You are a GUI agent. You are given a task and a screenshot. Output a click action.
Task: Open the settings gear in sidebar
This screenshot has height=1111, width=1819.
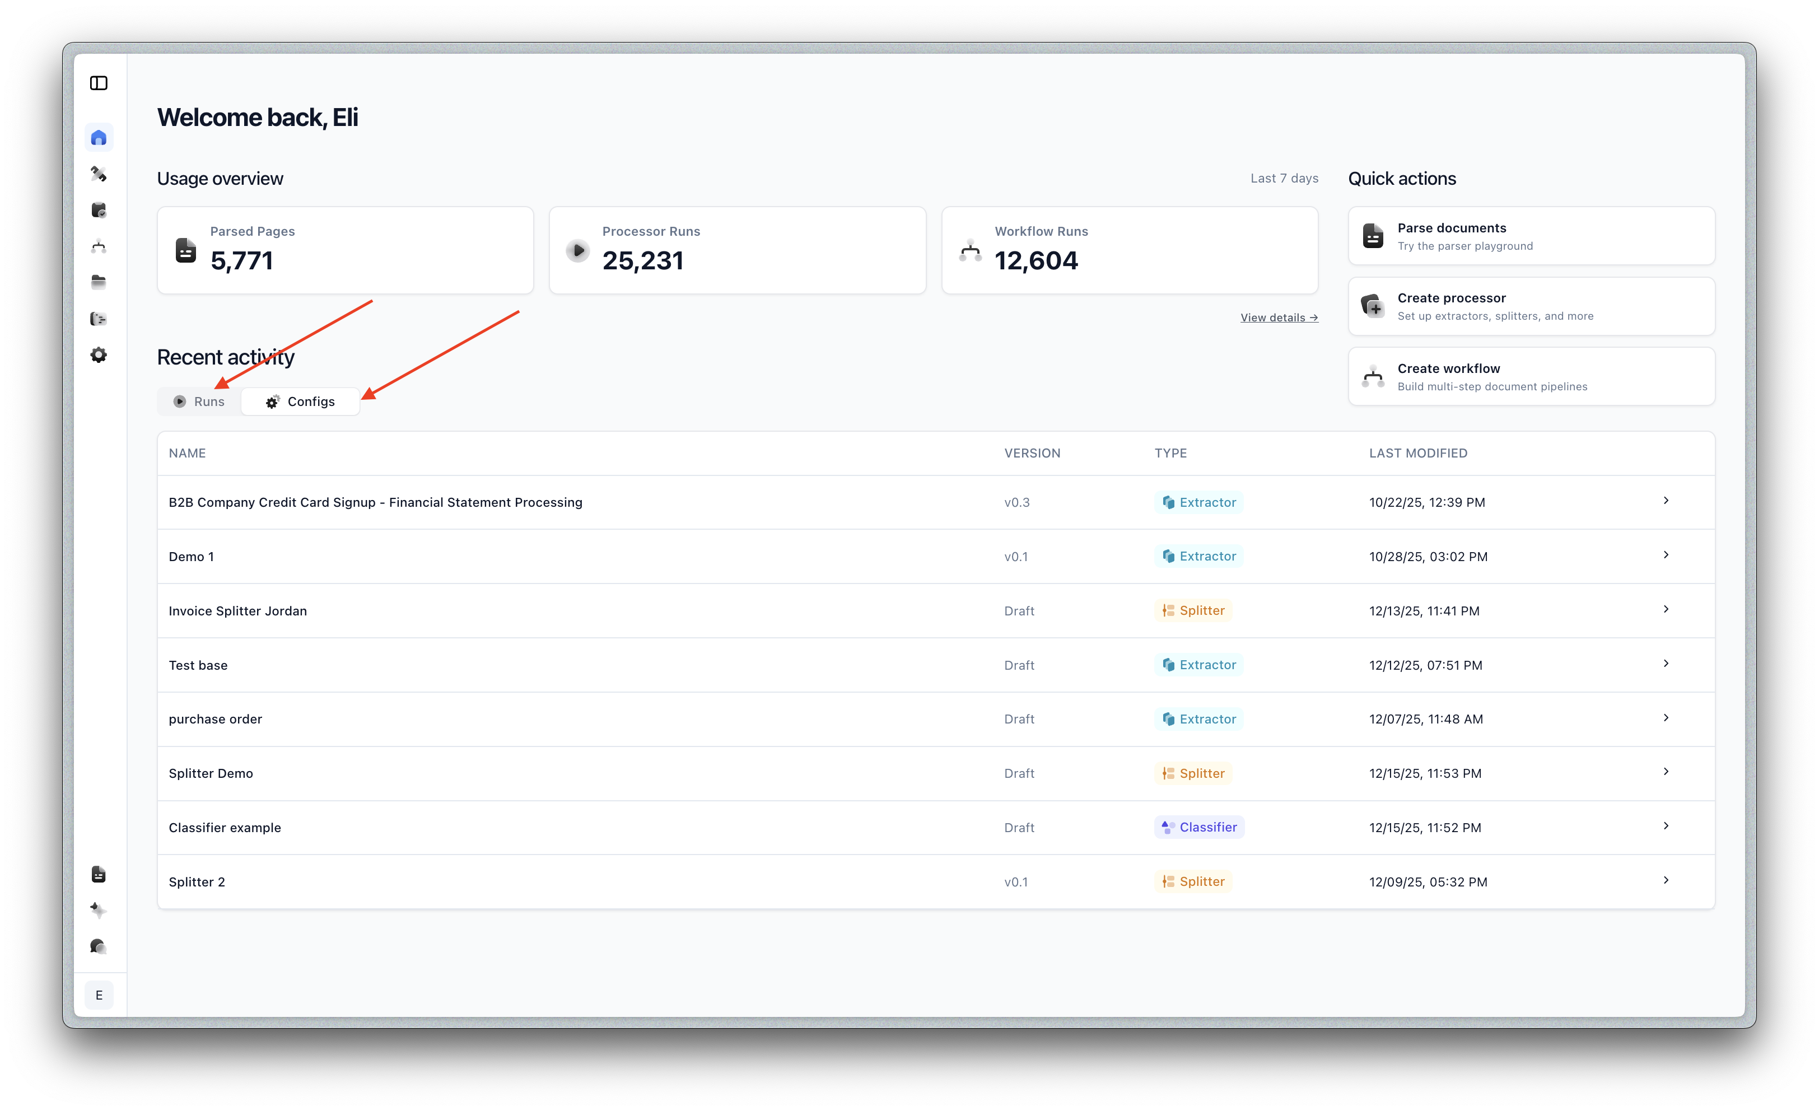point(99,355)
